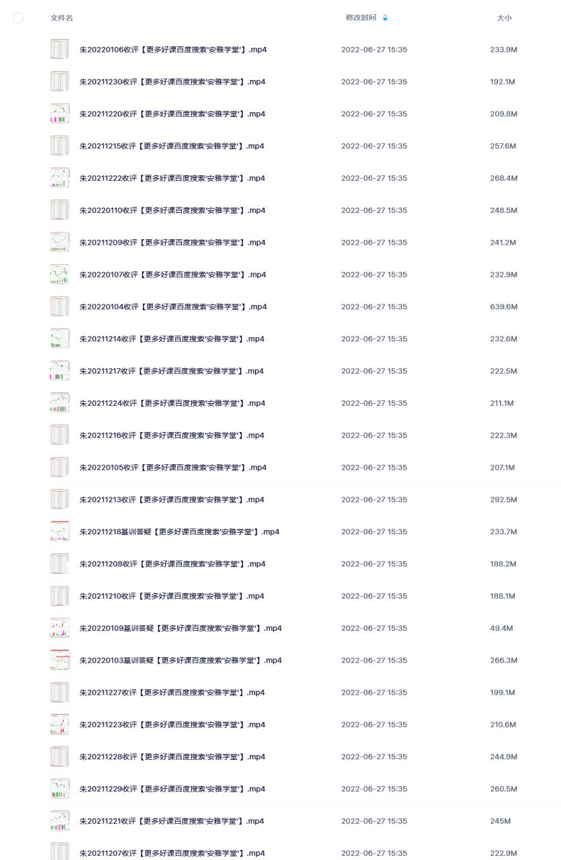This screenshot has width=561, height=860.
Task: Tick the select-all checkbox in header
Action: pyautogui.click(x=18, y=17)
